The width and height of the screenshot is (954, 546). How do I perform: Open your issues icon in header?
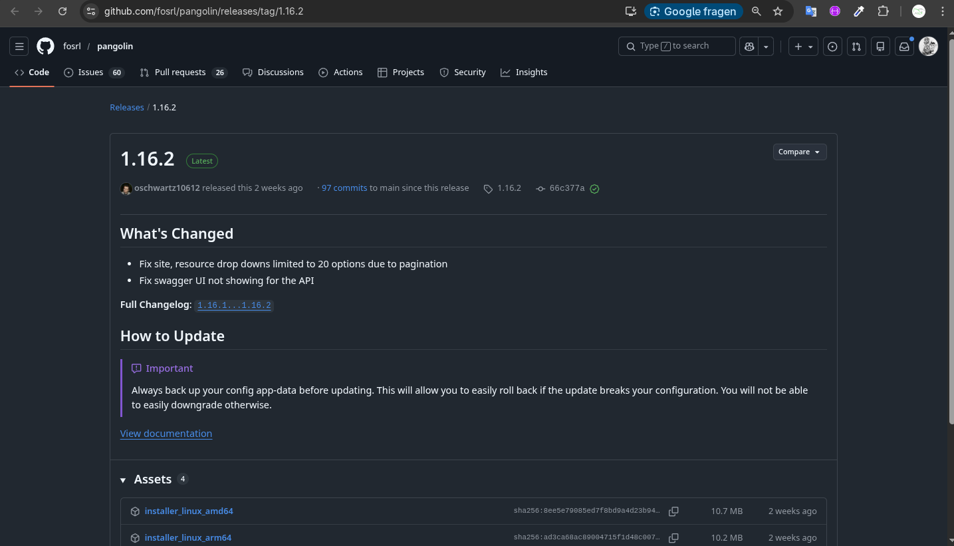click(x=832, y=47)
